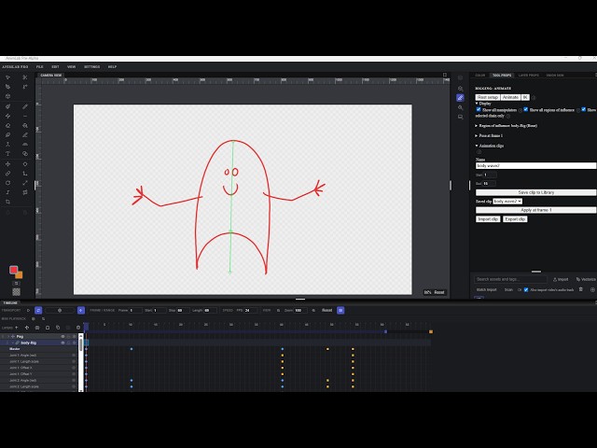Click the highlighted pen icon in side strip
Viewport: 597px width, 448px height.
460,98
